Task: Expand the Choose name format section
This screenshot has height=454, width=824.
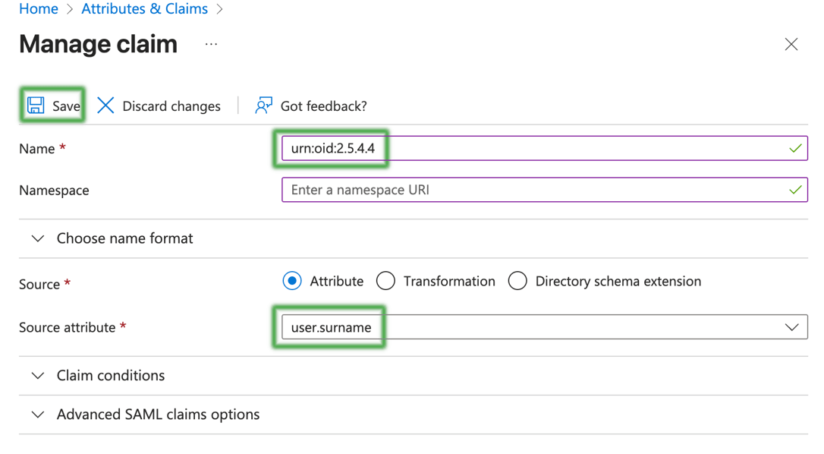Action: [x=38, y=238]
